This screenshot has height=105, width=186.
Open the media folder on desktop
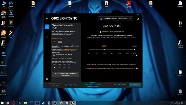(x=107, y=4)
